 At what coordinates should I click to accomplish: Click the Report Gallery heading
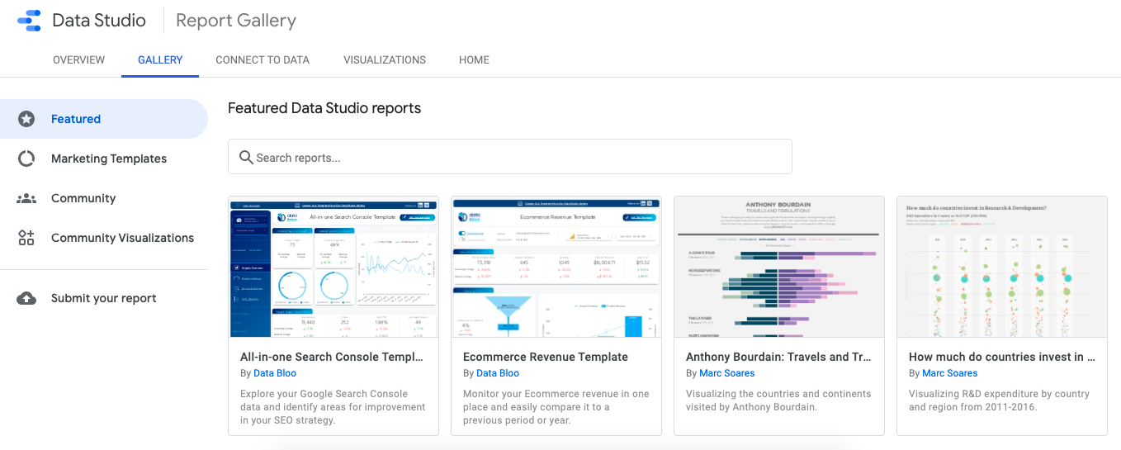click(x=236, y=21)
